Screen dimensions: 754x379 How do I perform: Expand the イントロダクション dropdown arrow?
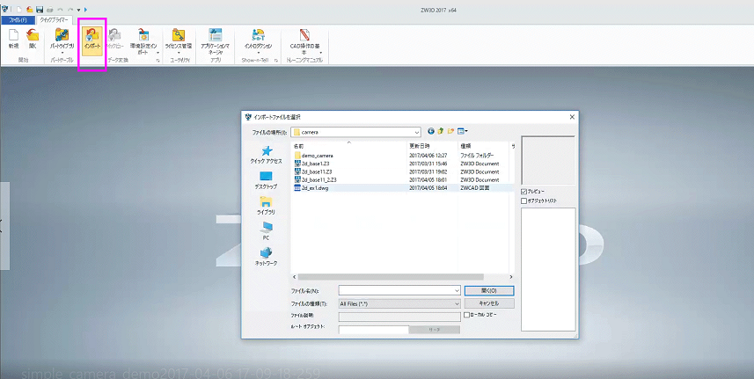pyautogui.click(x=259, y=53)
